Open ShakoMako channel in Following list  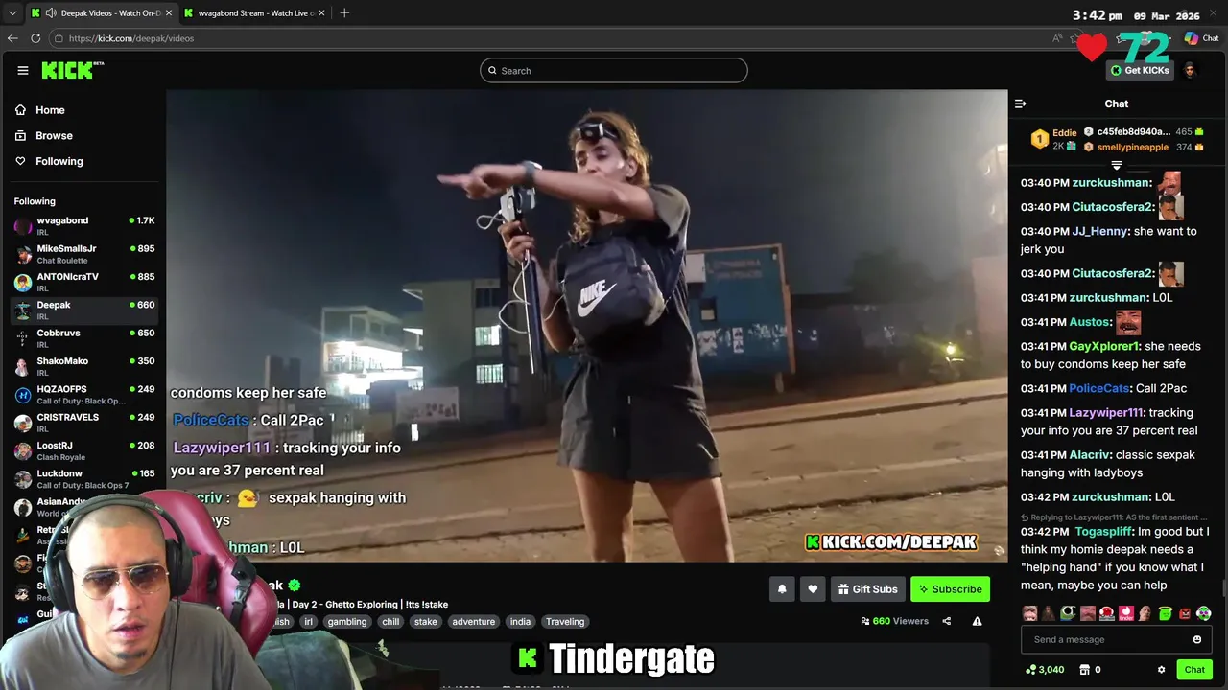[x=84, y=366]
